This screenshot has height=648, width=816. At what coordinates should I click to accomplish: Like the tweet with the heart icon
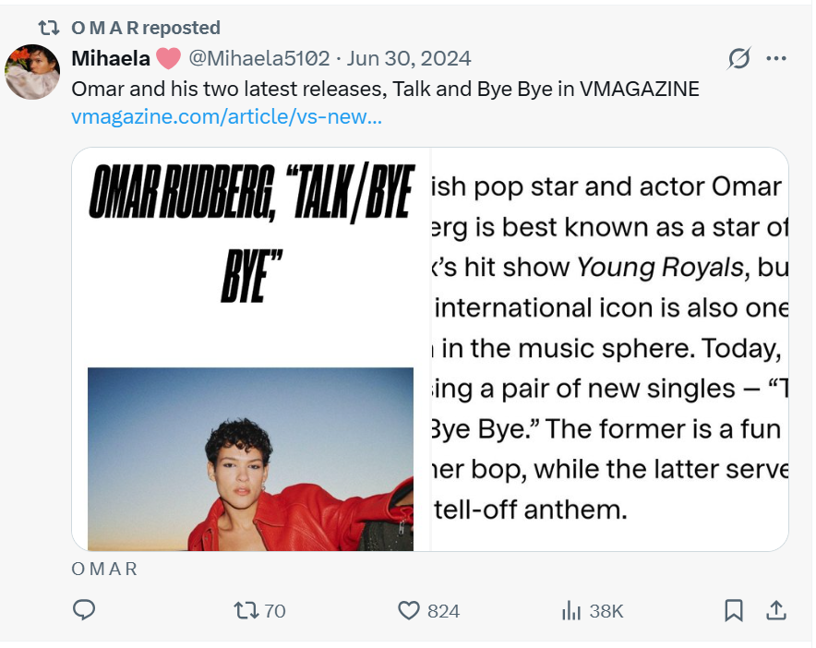(409, 610)
